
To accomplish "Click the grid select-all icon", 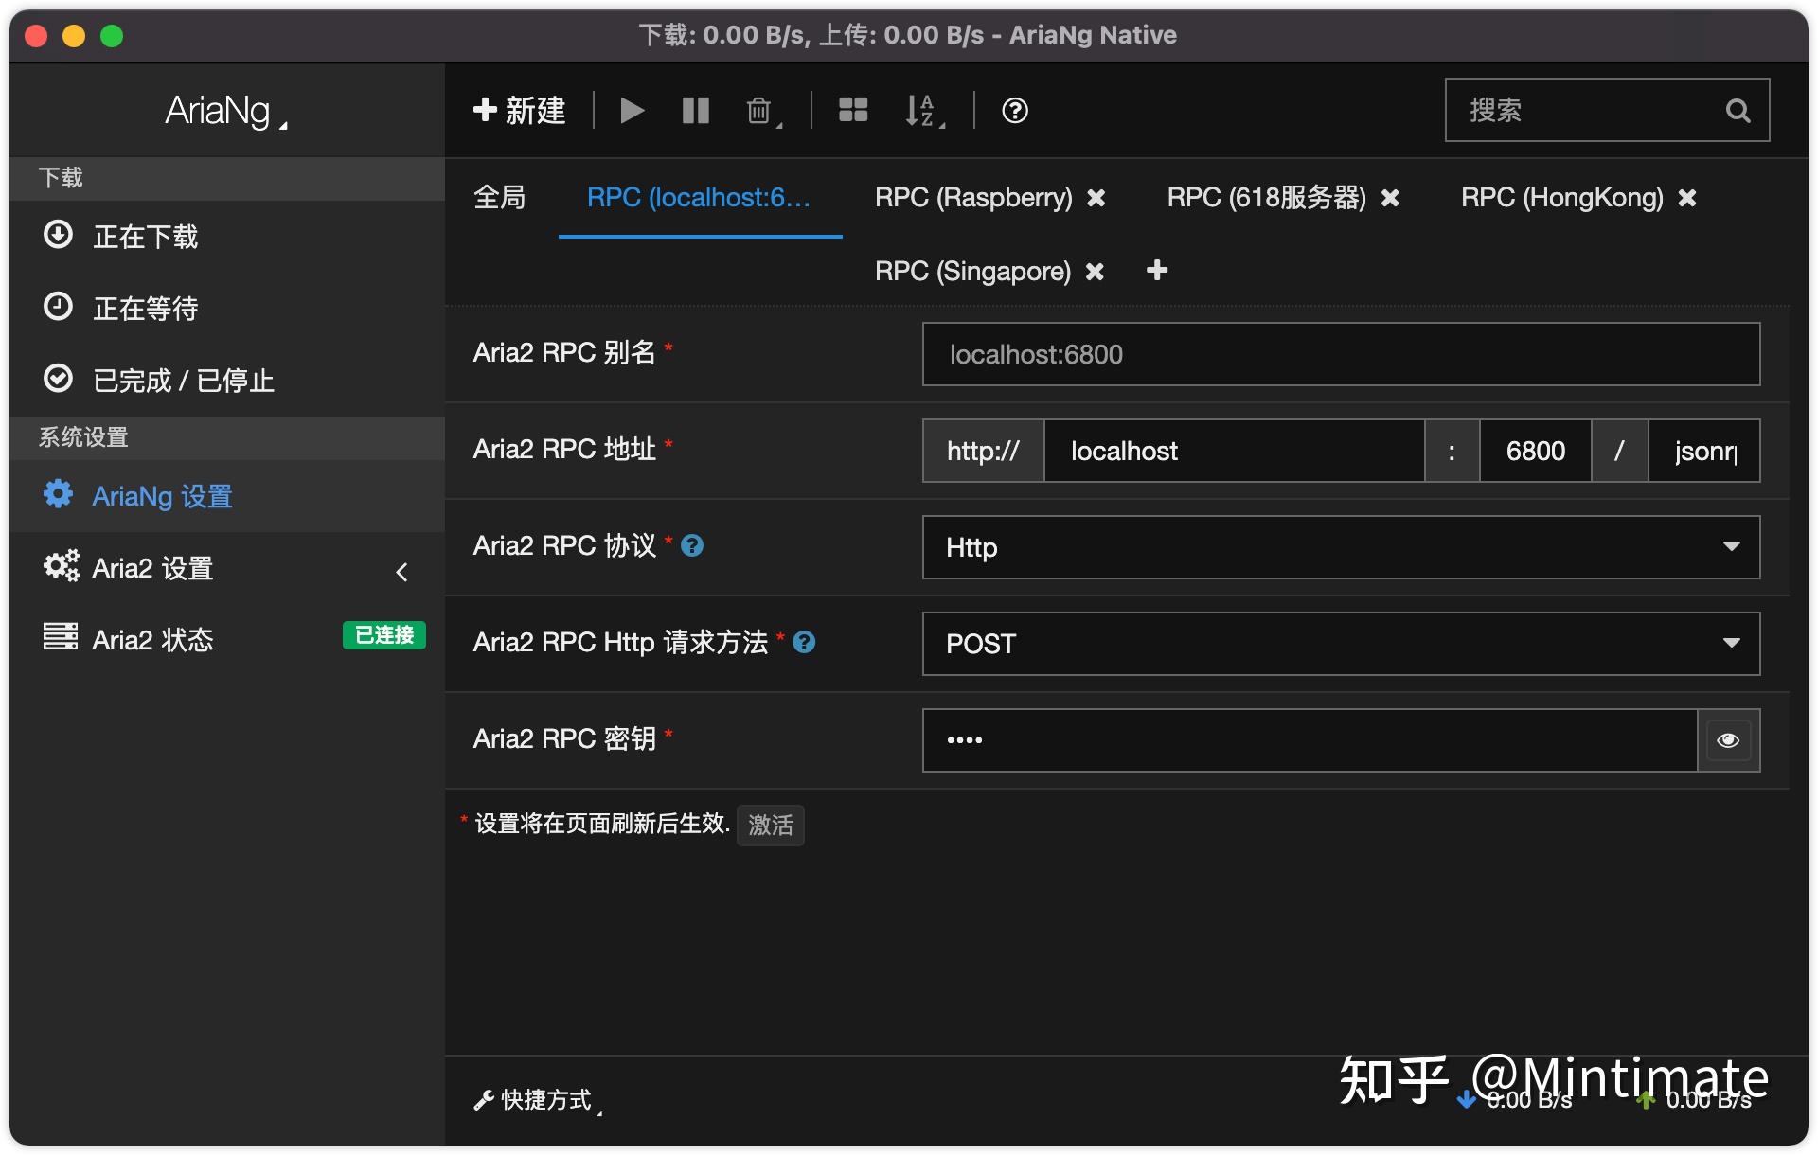I will (852, 111).
